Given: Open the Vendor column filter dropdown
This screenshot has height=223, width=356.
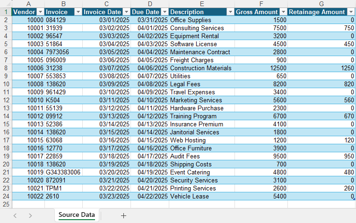Looking at the screenshot, I should click(40, 12).
